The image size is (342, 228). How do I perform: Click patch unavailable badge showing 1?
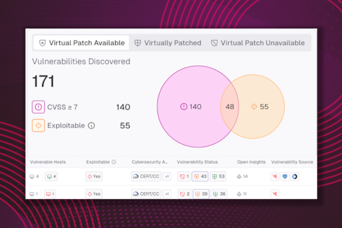[184, 177]
